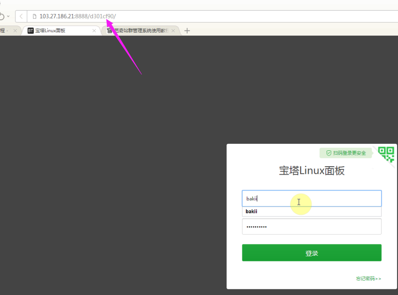Click the reload page icon
Viewport: 398px width, 295px height.
2,16
